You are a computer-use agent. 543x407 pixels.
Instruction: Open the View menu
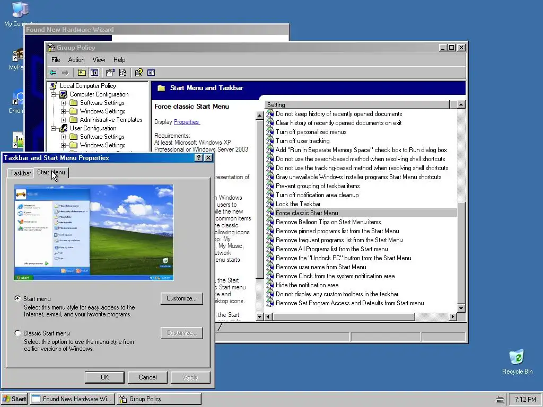(x=99, y=60)
